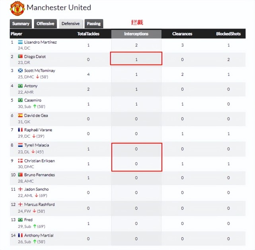Viewport: 255px width, 250px height.
Task: Sort table by TotalTackles column
Action: pos(88,34)
